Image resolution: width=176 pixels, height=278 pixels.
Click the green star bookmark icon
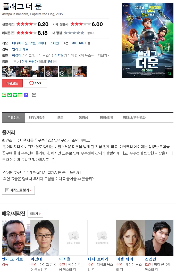click(15, 95)
